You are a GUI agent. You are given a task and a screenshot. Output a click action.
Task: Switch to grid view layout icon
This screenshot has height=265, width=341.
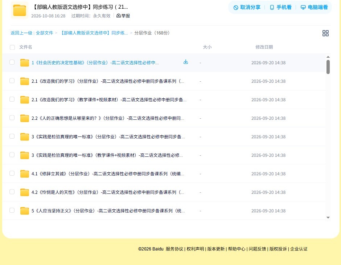325,33
